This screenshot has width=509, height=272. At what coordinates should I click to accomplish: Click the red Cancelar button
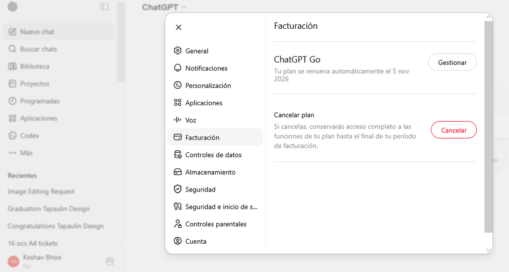pyautogui.click(x=453, y=130)
